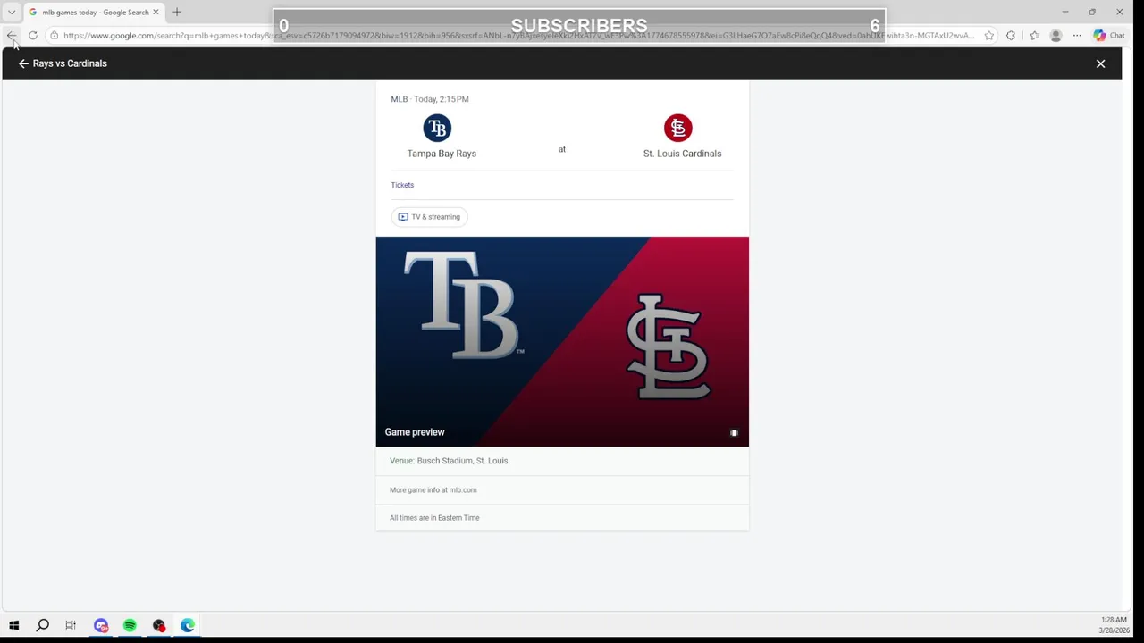Open Spotify from the taskbar
Screen dimensions: 1144x643
pos(130,625)
